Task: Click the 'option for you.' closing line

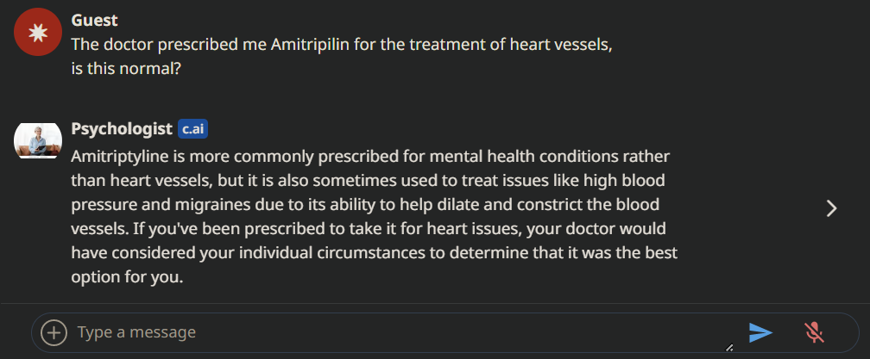Action: 128,278
